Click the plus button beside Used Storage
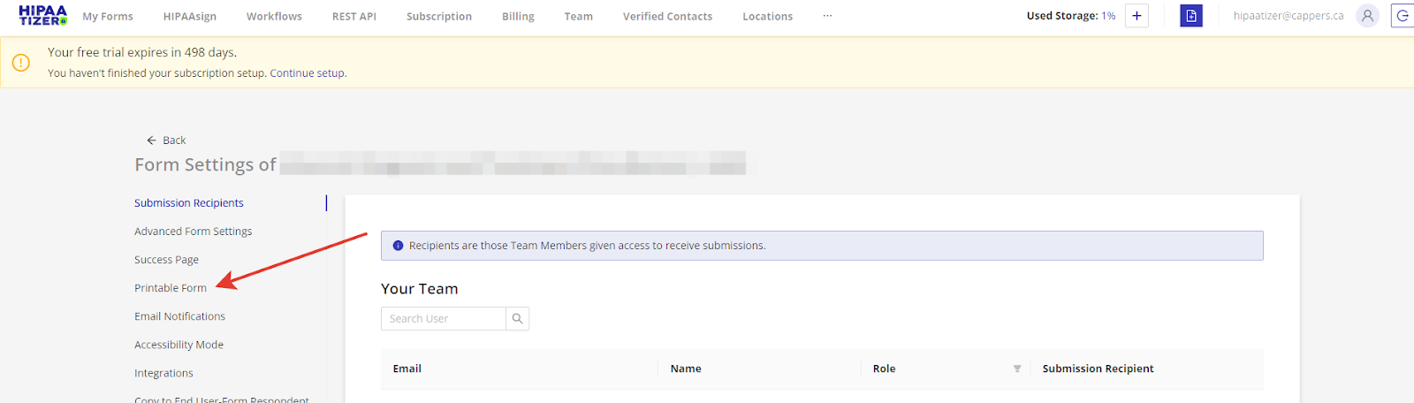The width and height of the screenshot is (1414, 403). pos(1137,16)
